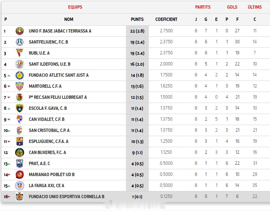Open team LA FARGA XXI, CE A

pyautogui.click(x=46, y=186)
